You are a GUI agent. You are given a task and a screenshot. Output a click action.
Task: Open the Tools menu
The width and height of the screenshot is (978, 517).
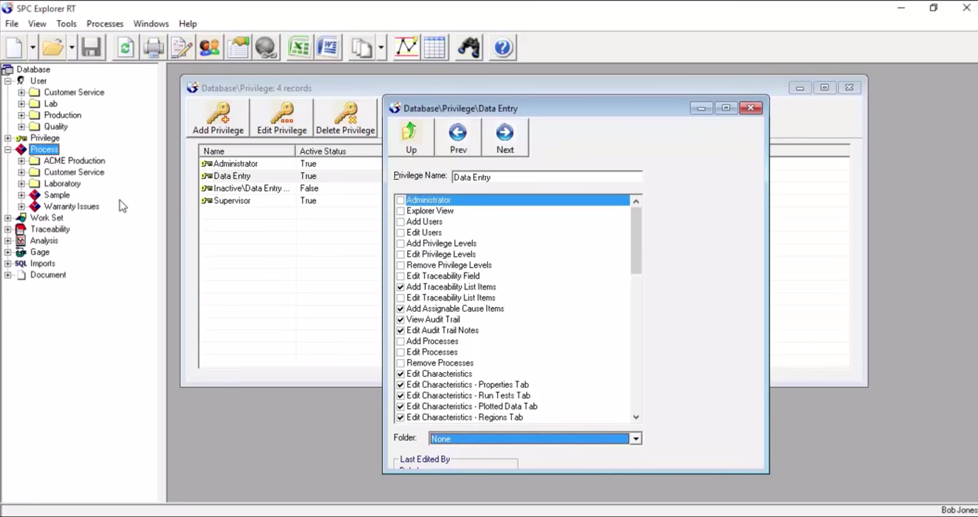click(x=67, y=24)
